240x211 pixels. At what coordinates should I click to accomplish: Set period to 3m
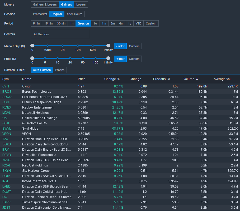[x=113, y=23]
